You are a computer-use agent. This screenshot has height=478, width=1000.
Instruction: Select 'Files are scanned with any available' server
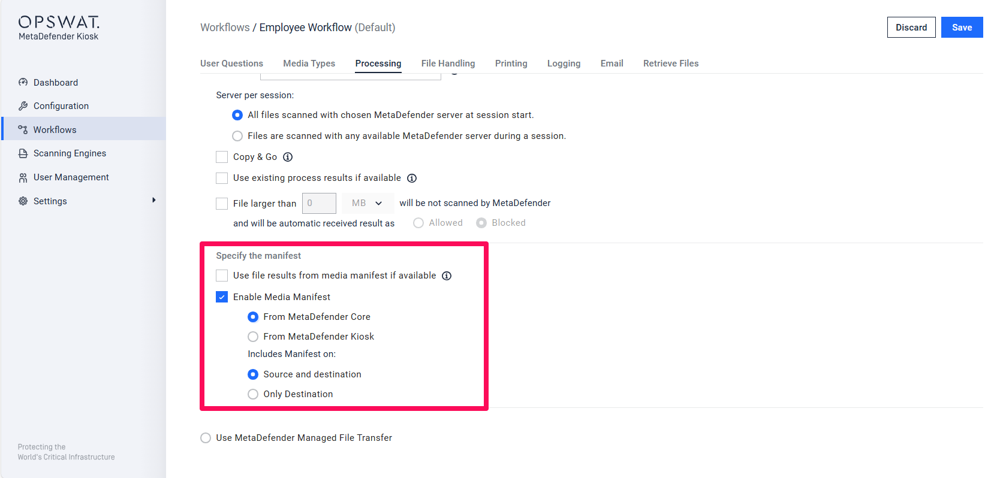click(x=237, y=136)
